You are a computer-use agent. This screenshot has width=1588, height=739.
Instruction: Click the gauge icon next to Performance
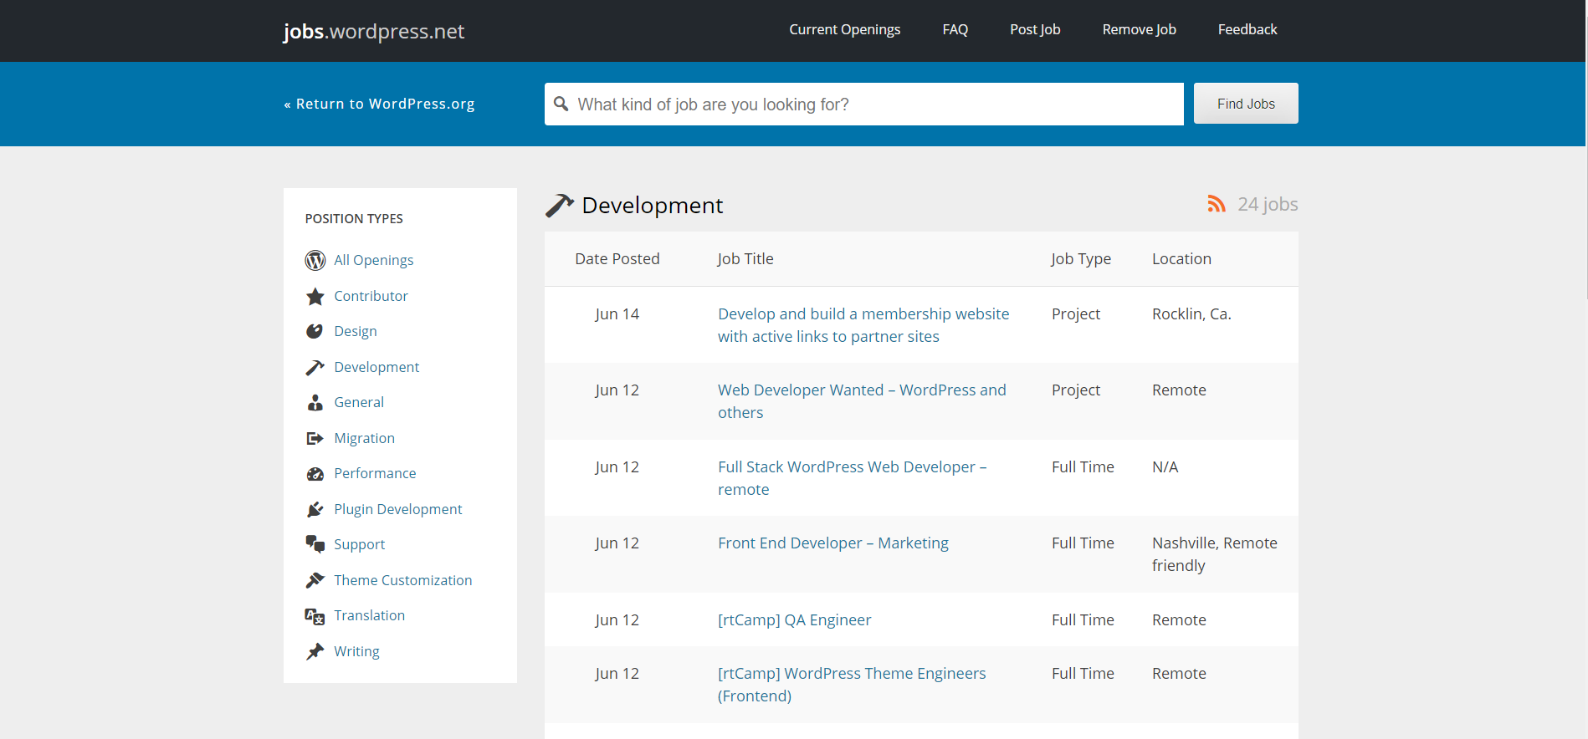[315, 474]
